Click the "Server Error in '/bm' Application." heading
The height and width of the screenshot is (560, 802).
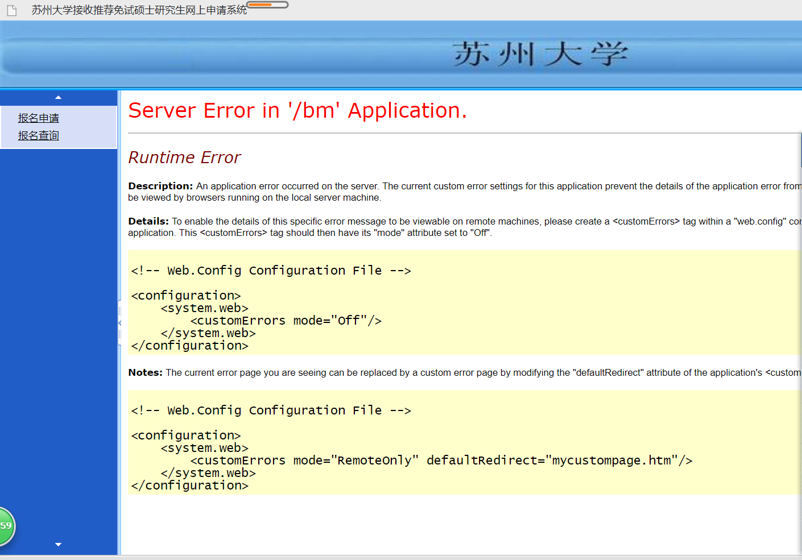(x=297, y=110)
